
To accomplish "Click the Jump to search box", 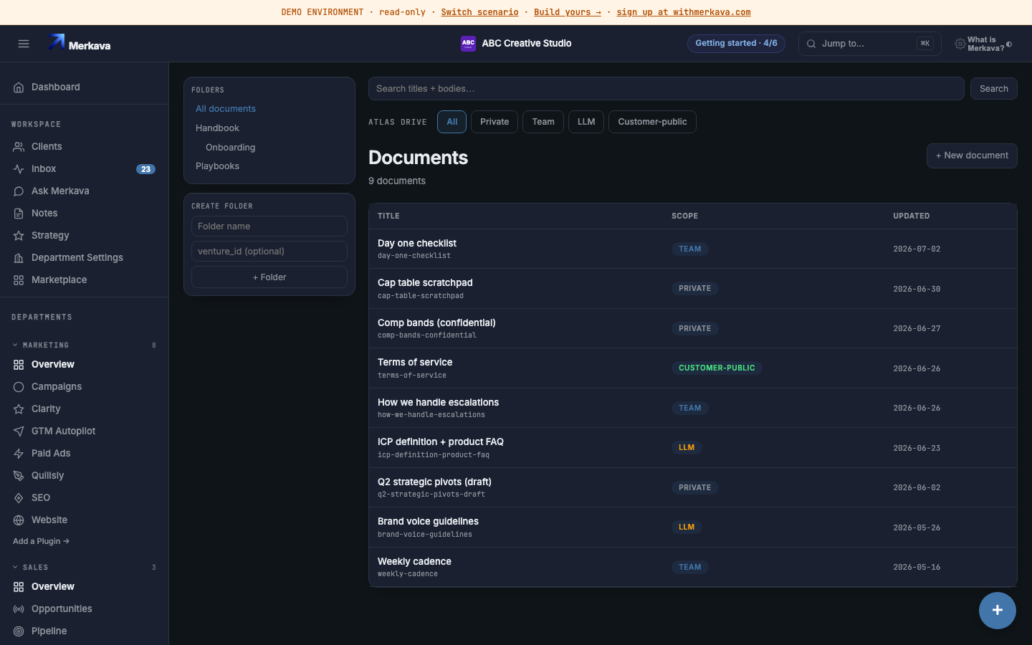I will point(869,44).
